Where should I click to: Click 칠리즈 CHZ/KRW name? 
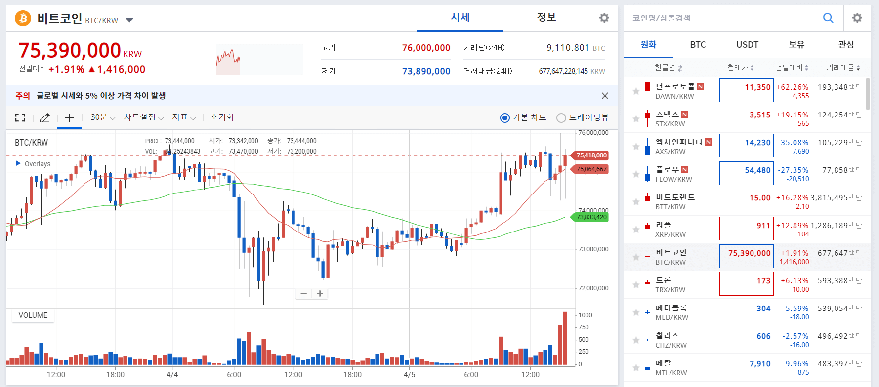tap(671, 340)
